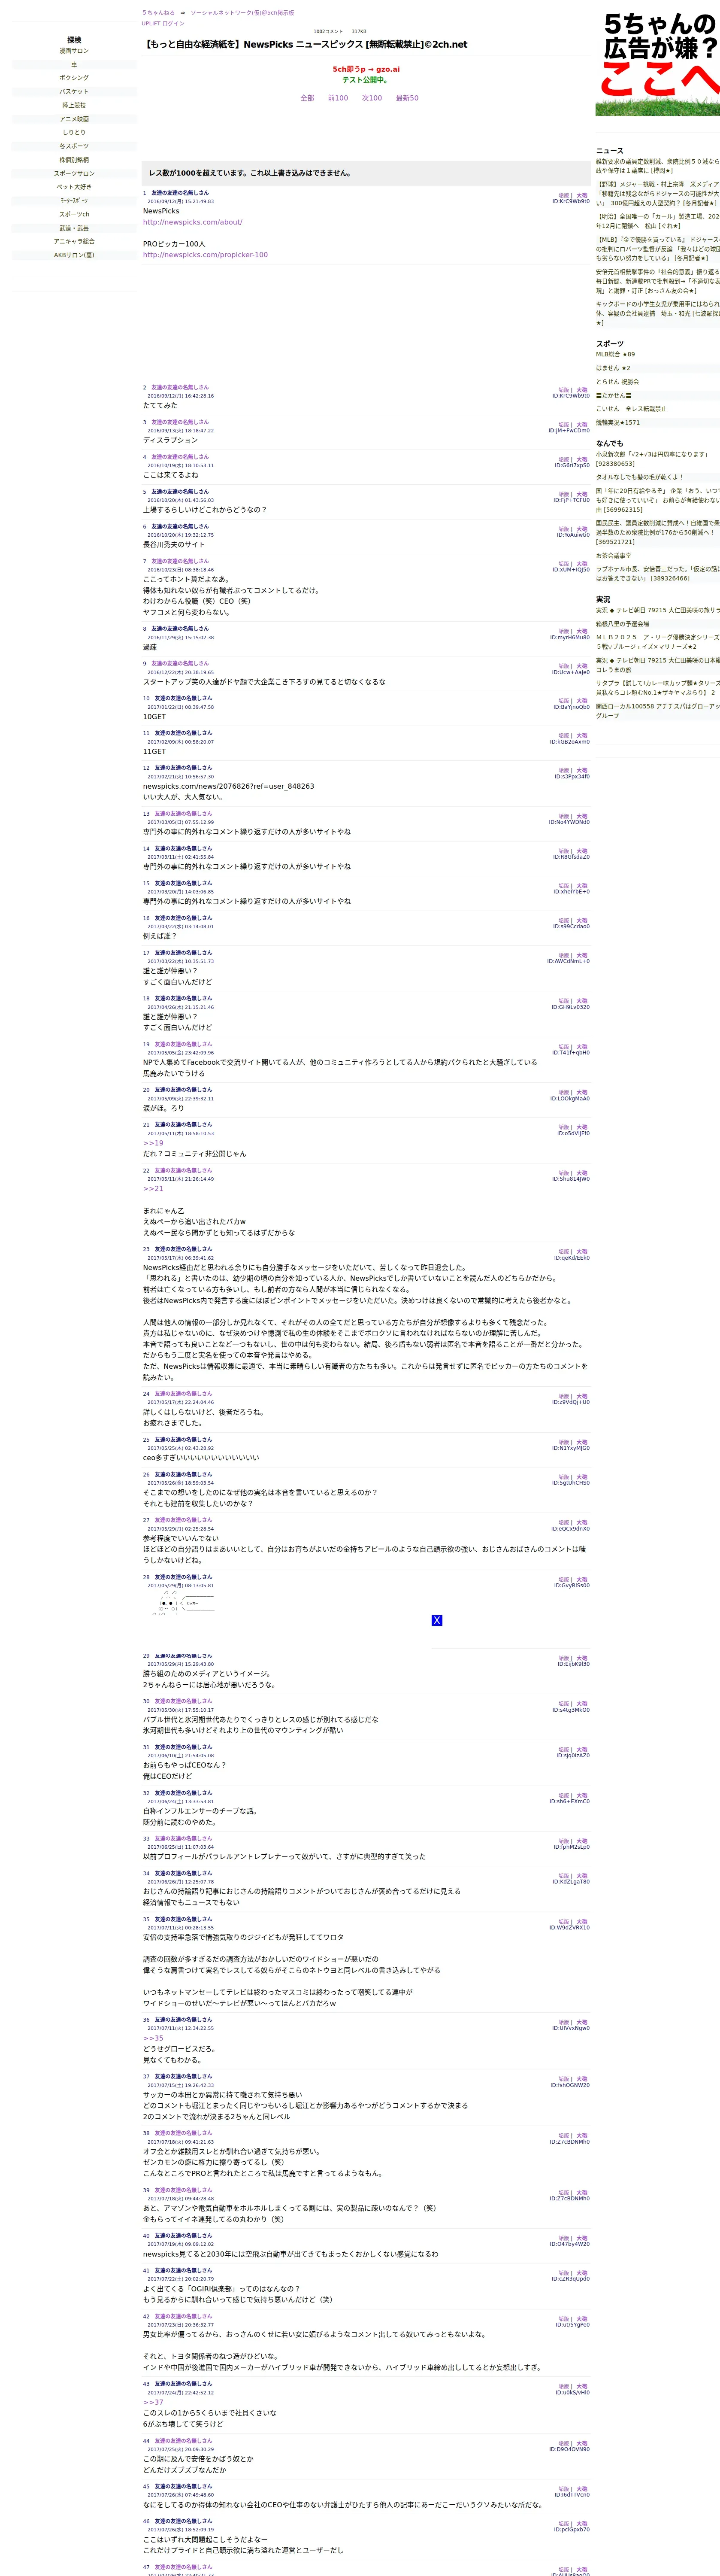Open the こいせん 全レス転載禁止 thread
720x2576 pixels.
coord(631,409)
